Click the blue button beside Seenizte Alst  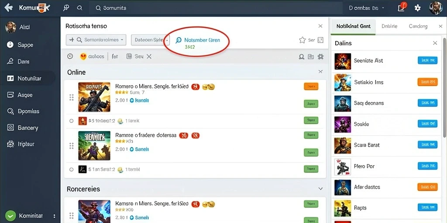427,60
